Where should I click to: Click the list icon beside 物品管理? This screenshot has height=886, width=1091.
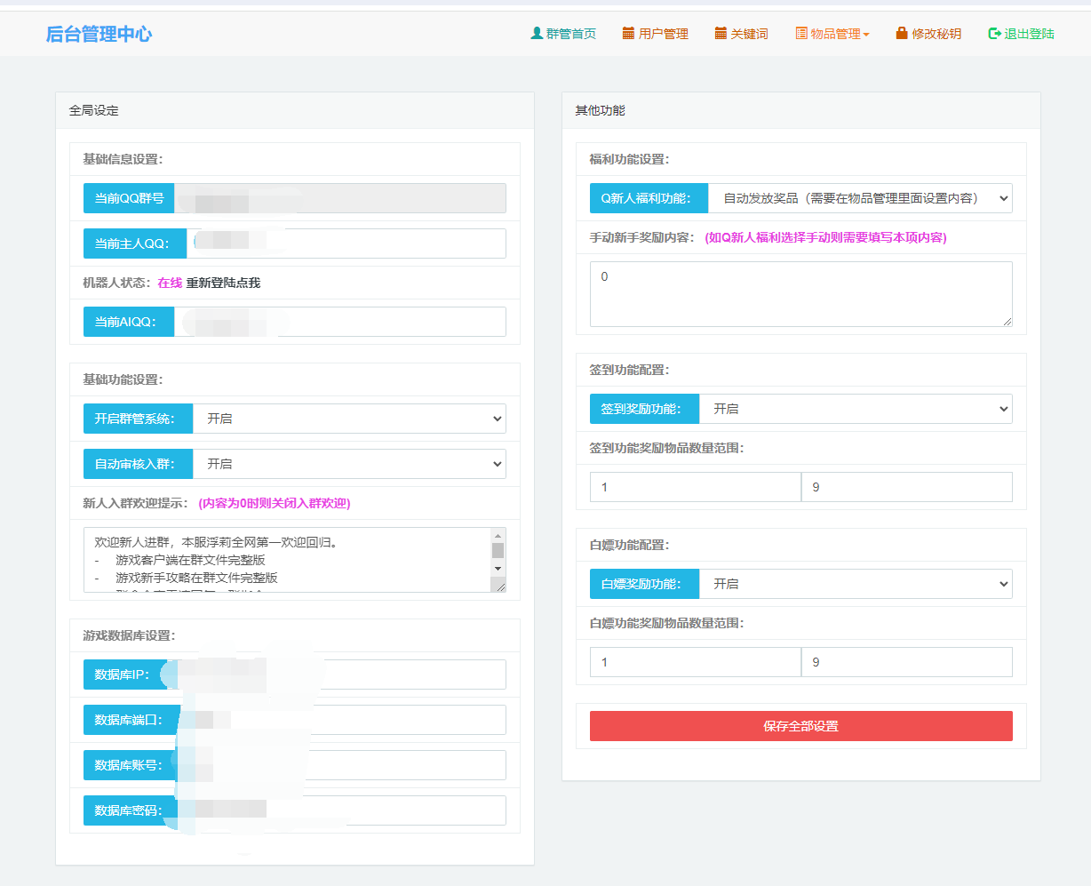click(x=801, y=34)
